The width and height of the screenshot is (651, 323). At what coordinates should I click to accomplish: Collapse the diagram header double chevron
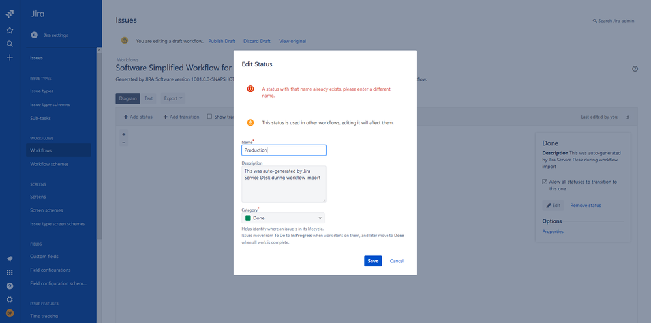pyautogui.click(x=628, y=117)
